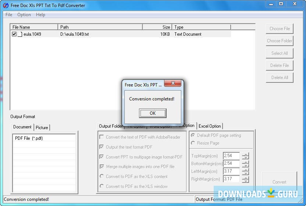This screenshot has width=306, height=206.
Task: Sort by File Name column header
Action: [x=34, y=27]
